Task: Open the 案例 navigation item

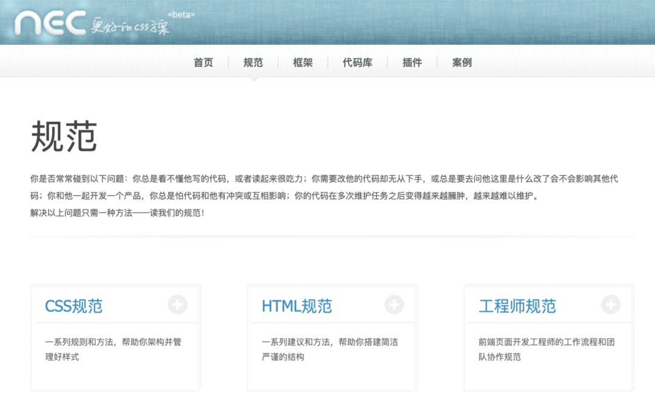Action: pos(462,62)
